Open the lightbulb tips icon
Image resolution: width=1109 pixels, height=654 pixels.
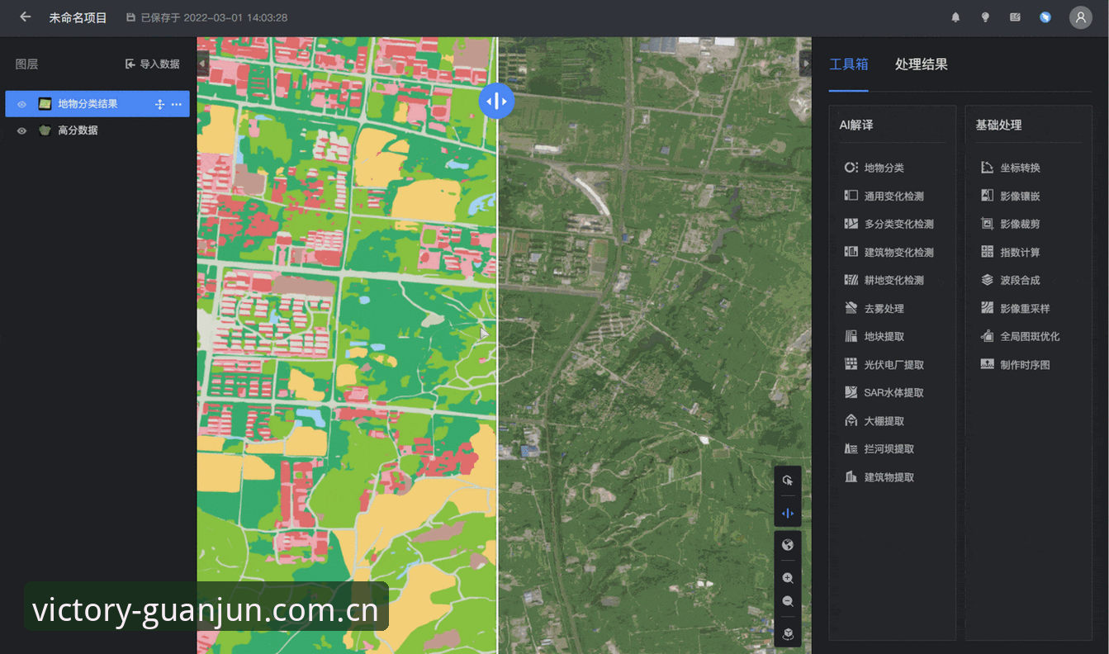[985, 17]
